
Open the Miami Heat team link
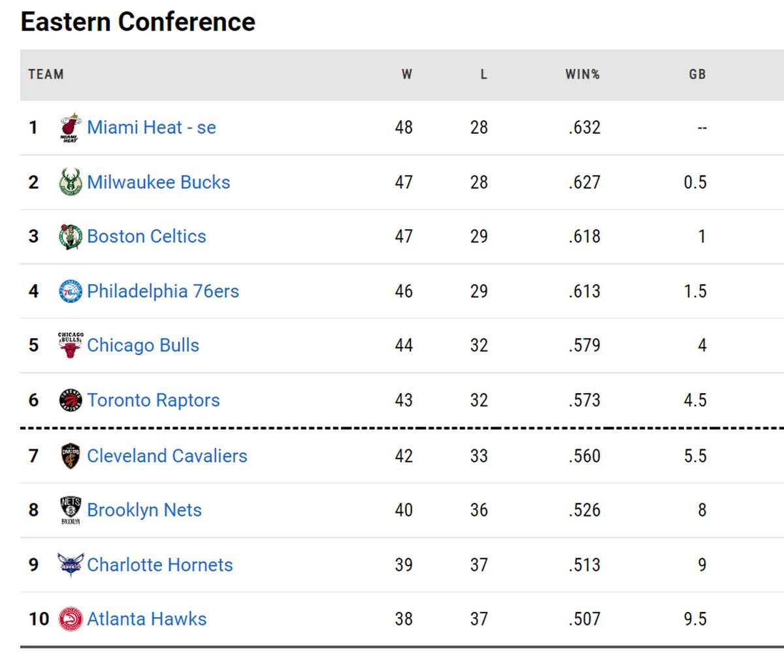(151, 127)
